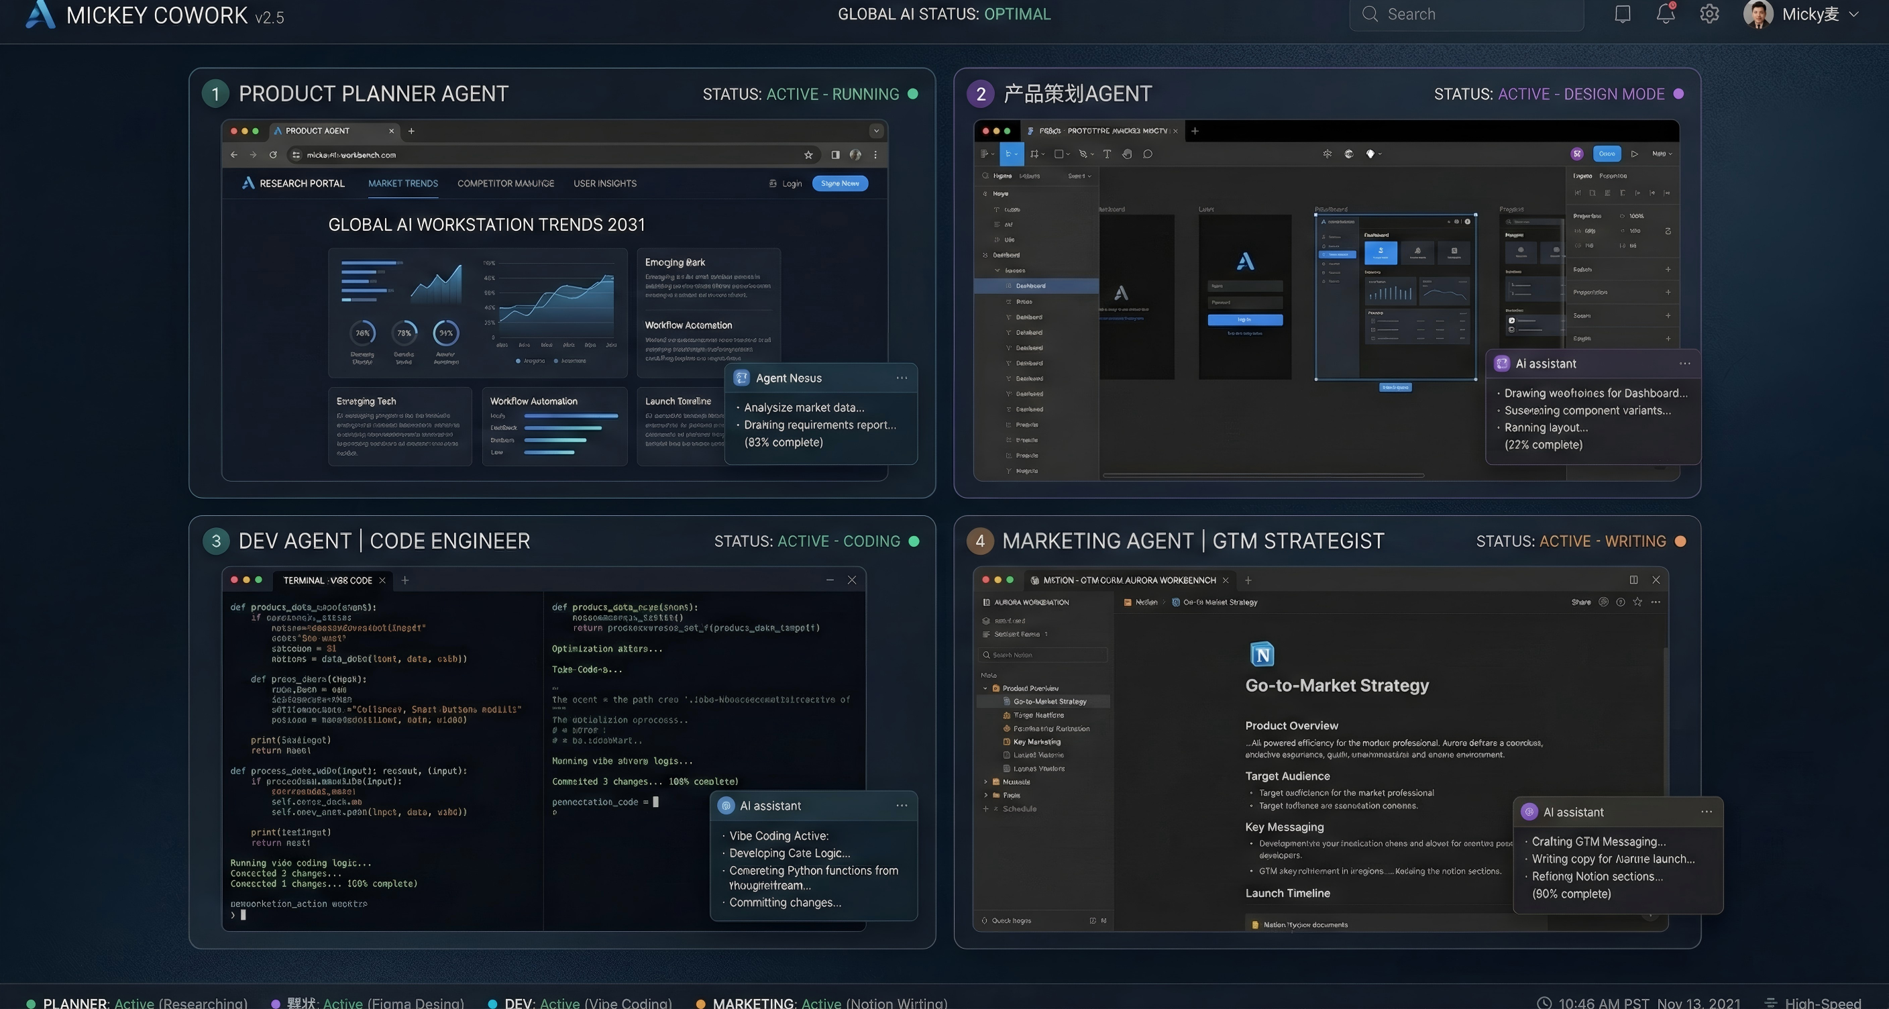Collapse the Product Overview tree in Notion
1889x1009 pixels.
point(985,688)
